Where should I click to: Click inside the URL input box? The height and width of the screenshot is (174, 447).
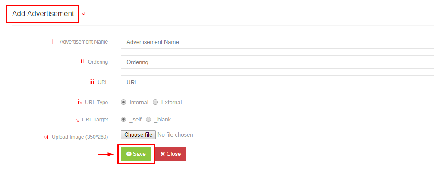pyautogui.click(x=277, y=82)
